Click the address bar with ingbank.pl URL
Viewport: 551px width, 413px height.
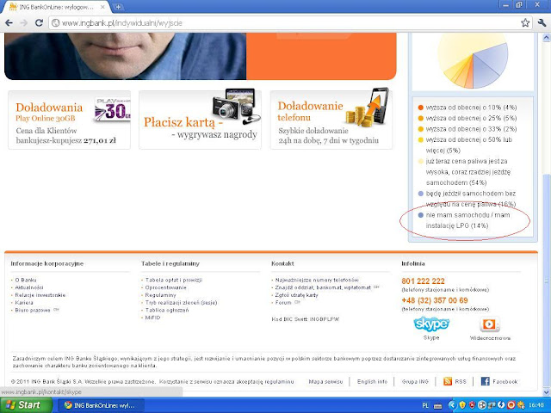(x=285, y=23)
